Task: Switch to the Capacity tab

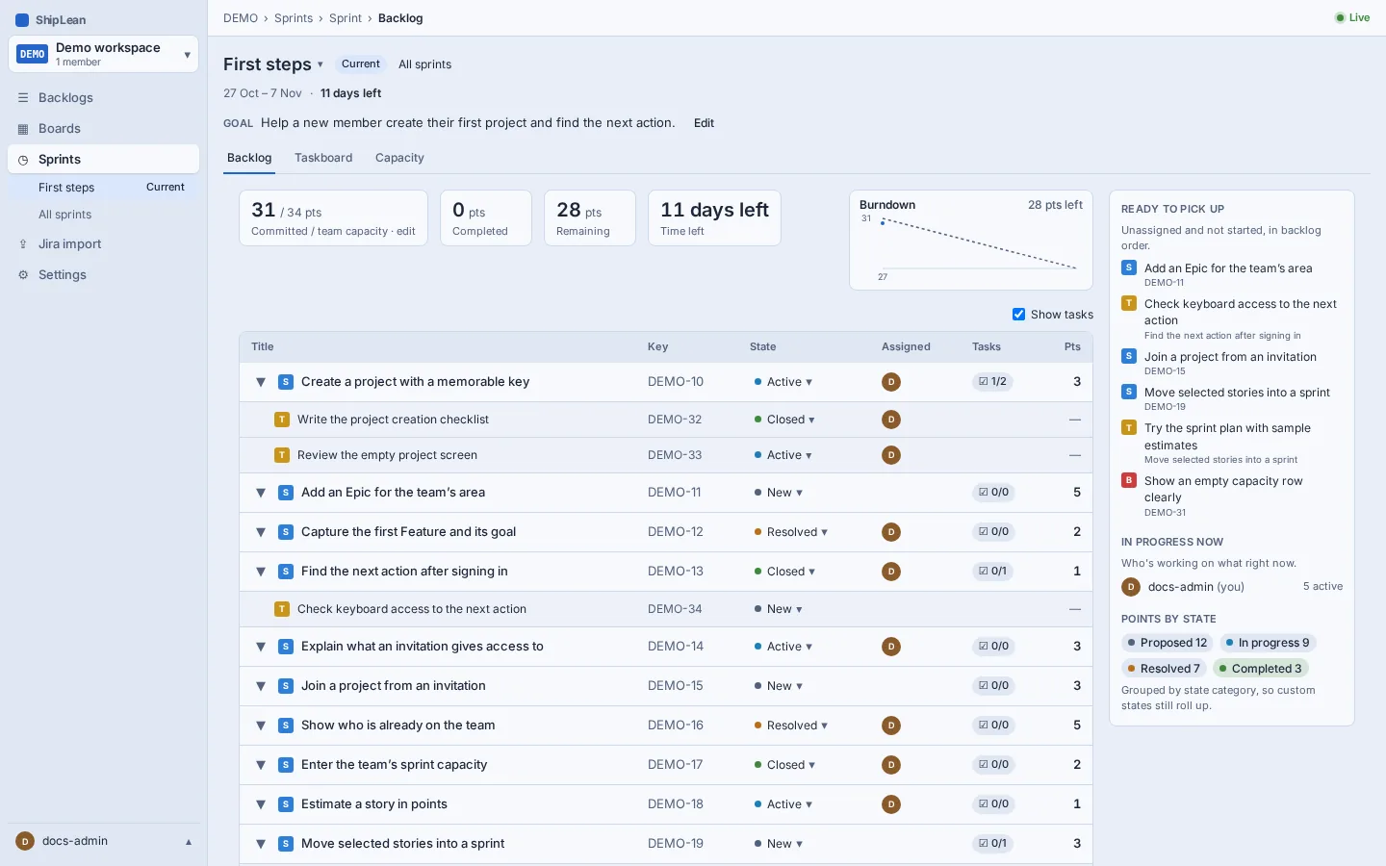Action: coord(399,158)
